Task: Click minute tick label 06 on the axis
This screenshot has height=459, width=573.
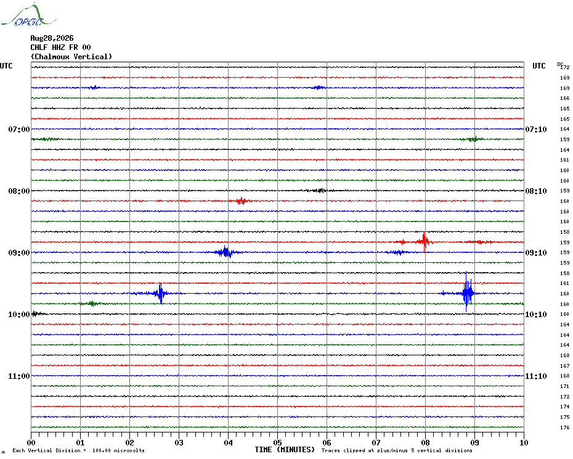Action: pos(327,443)
